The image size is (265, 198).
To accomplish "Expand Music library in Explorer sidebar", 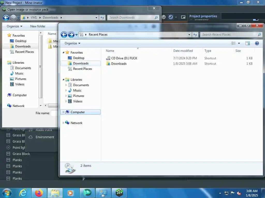I will 66,90.
